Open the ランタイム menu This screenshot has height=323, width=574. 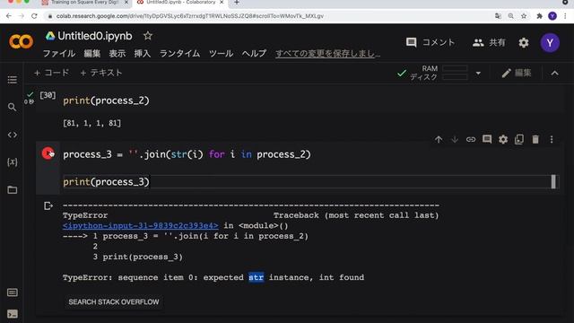point(179,54)
